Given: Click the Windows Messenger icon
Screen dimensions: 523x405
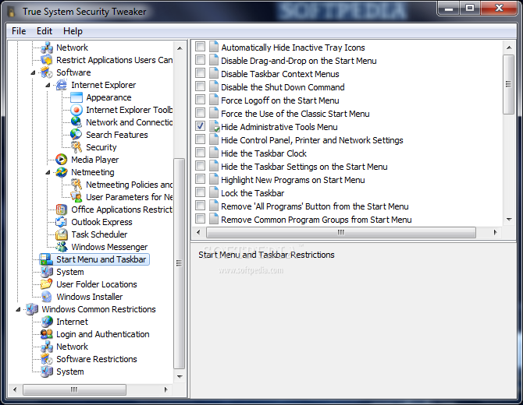Looking at the screenshot, I should tap(62, 247).
